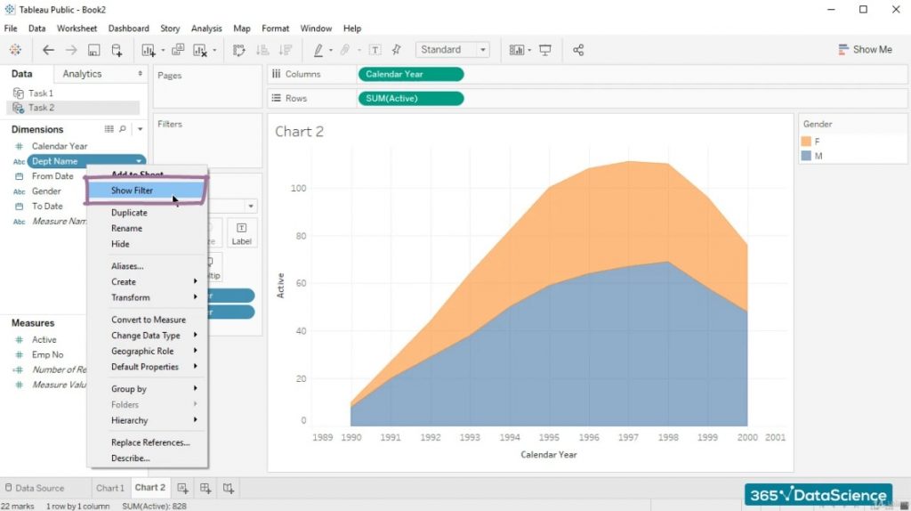This screenshot has width=911, height=511.
Task: Click the Swap Rows and Columns icon
Action: (238, 50)
